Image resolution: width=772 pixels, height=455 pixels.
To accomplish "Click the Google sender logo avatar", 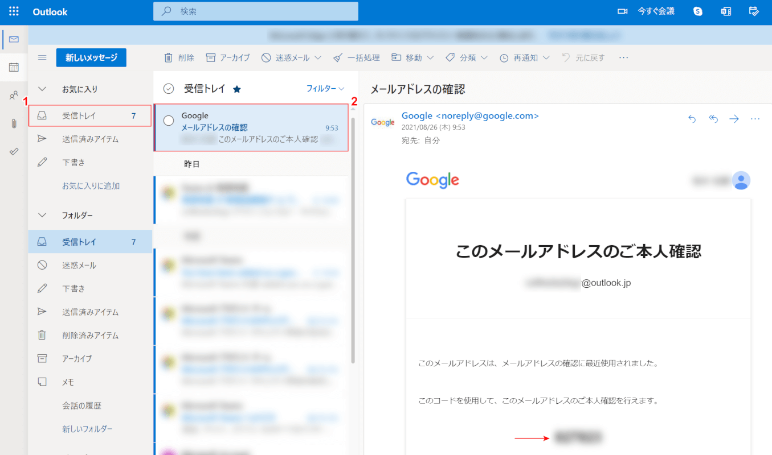I will 382,122.
